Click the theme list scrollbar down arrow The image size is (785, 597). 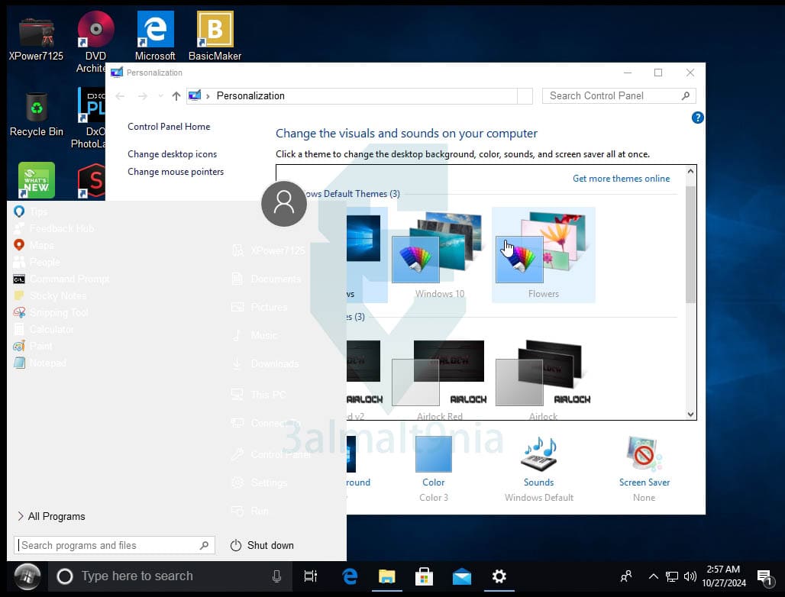tap(691, 415)
